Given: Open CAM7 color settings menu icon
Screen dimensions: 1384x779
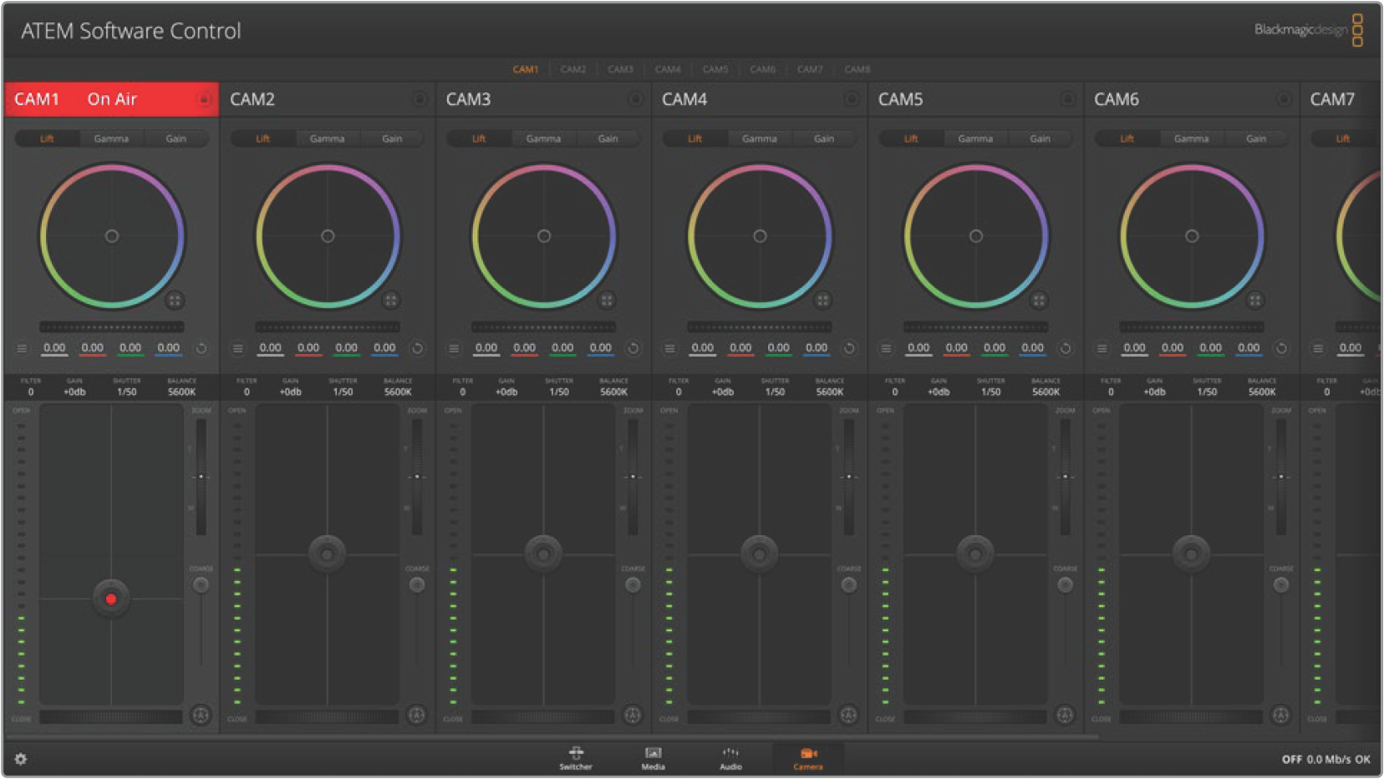Looking at the screenshot, I should [1318, 348].
